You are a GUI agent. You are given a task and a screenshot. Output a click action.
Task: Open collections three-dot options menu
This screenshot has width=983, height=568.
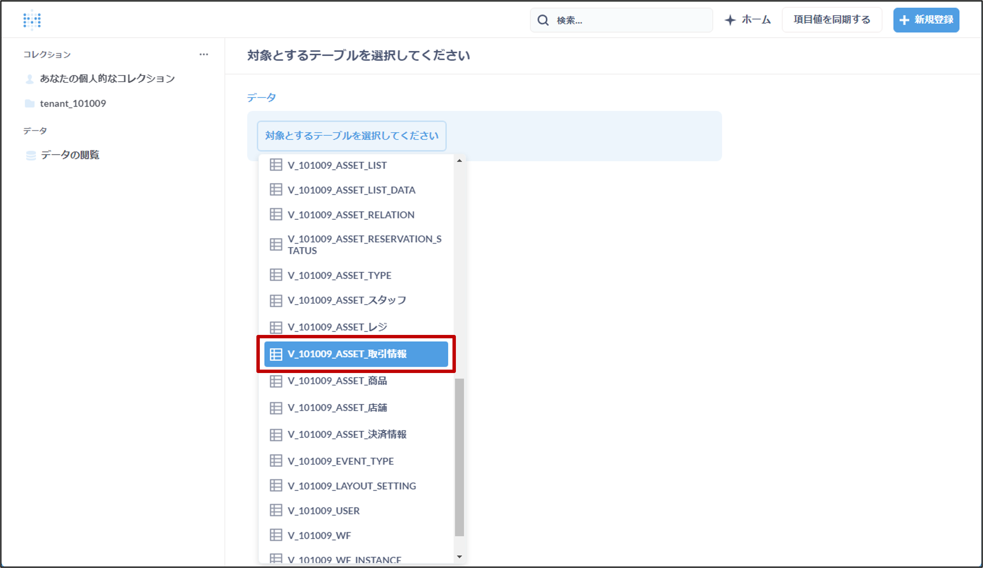pyautogui.click(x=204, y=55)
